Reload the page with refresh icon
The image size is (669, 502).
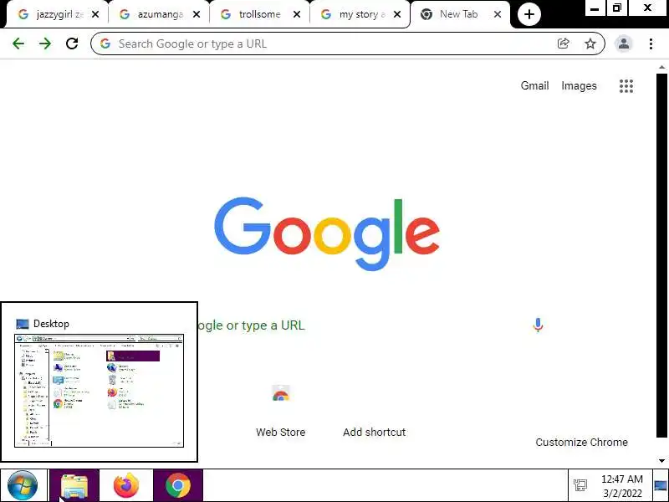point(72,44)
